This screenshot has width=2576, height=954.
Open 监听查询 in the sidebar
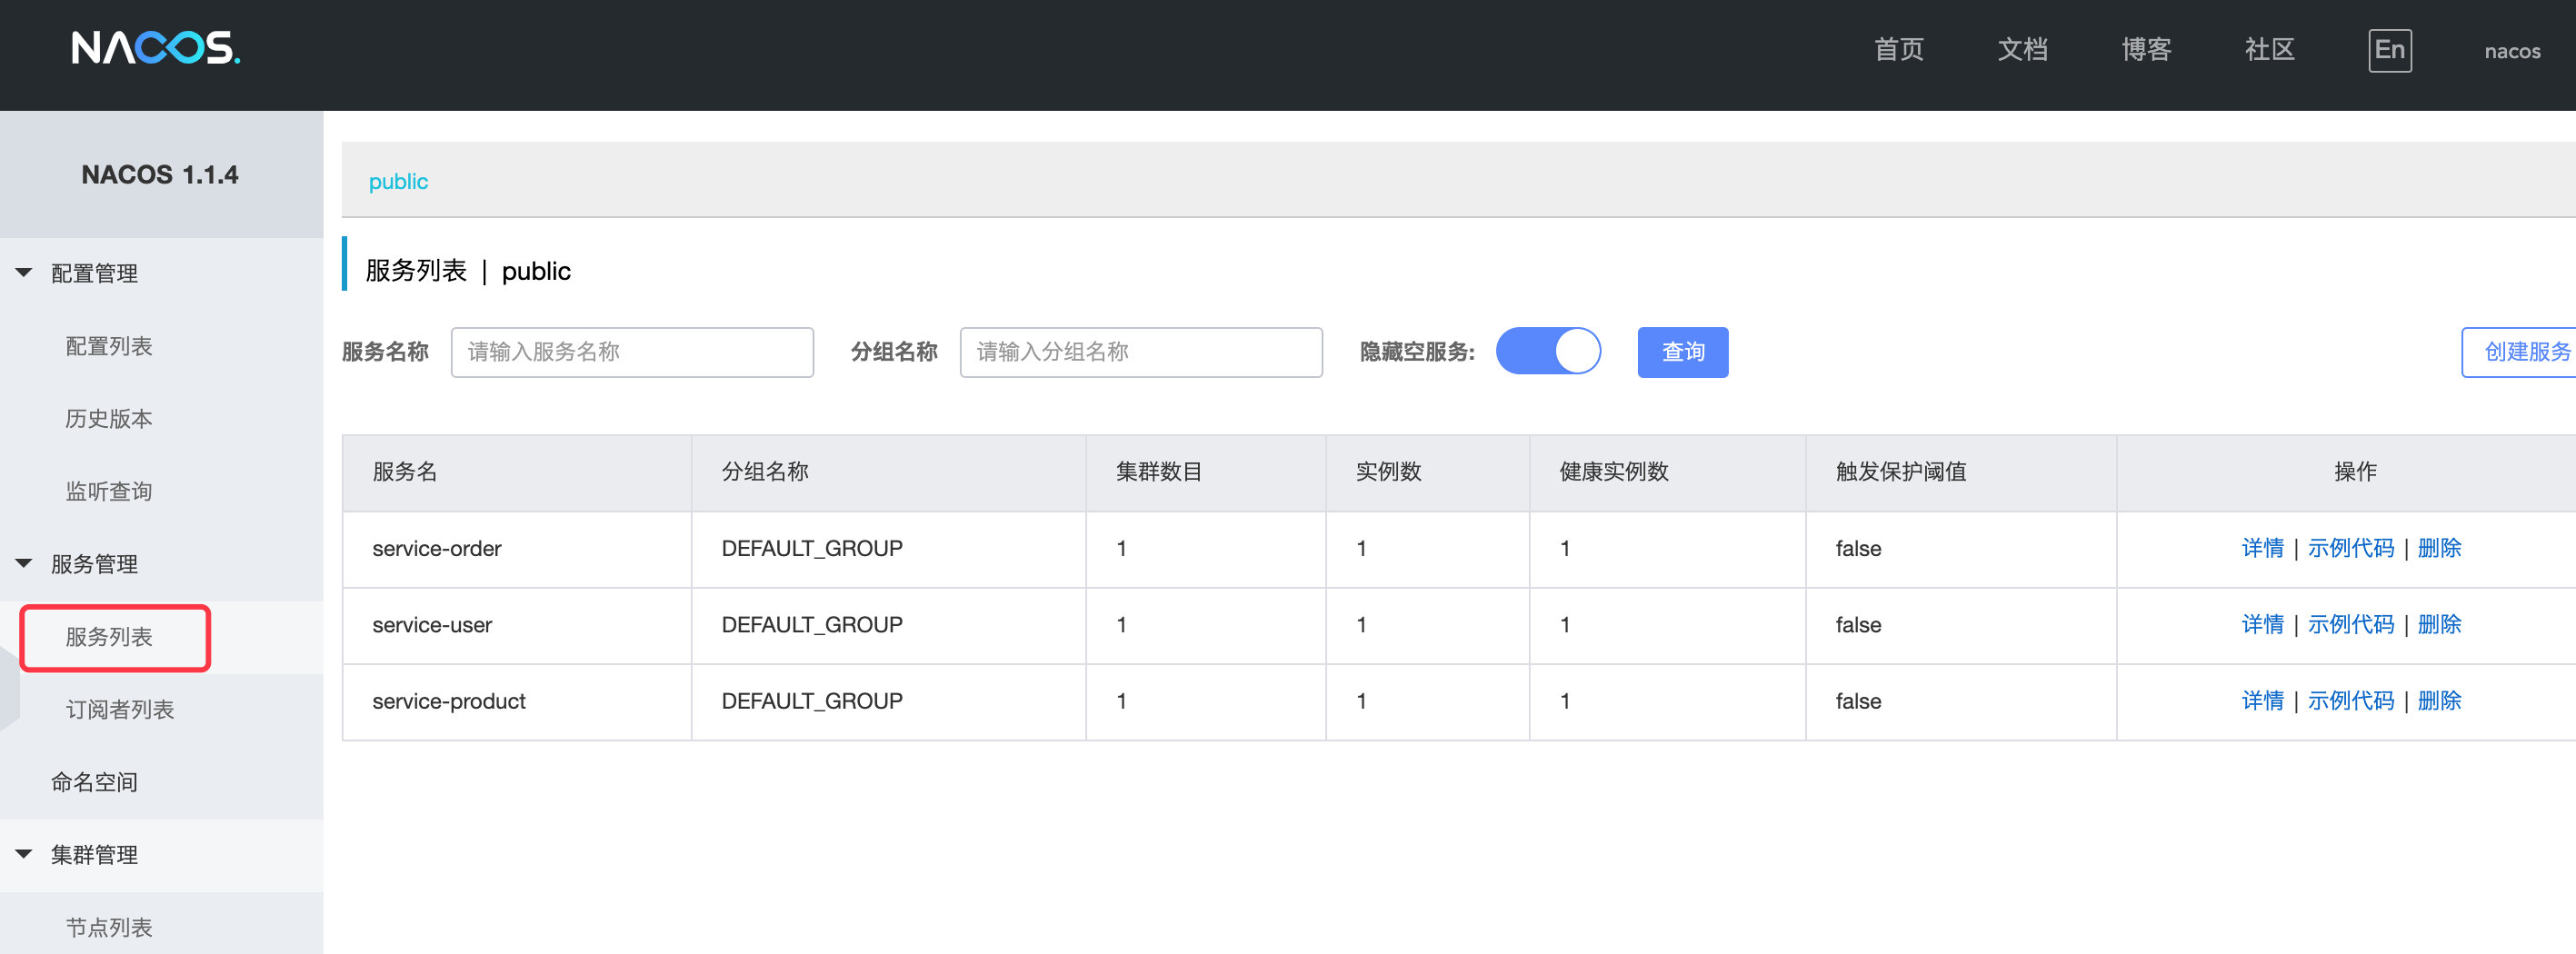coord(109,492)
